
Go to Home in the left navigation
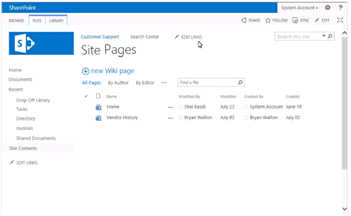[15, 70]
